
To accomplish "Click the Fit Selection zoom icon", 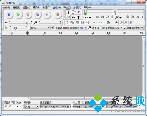I will pyautogui.click(x=126, y=23).
